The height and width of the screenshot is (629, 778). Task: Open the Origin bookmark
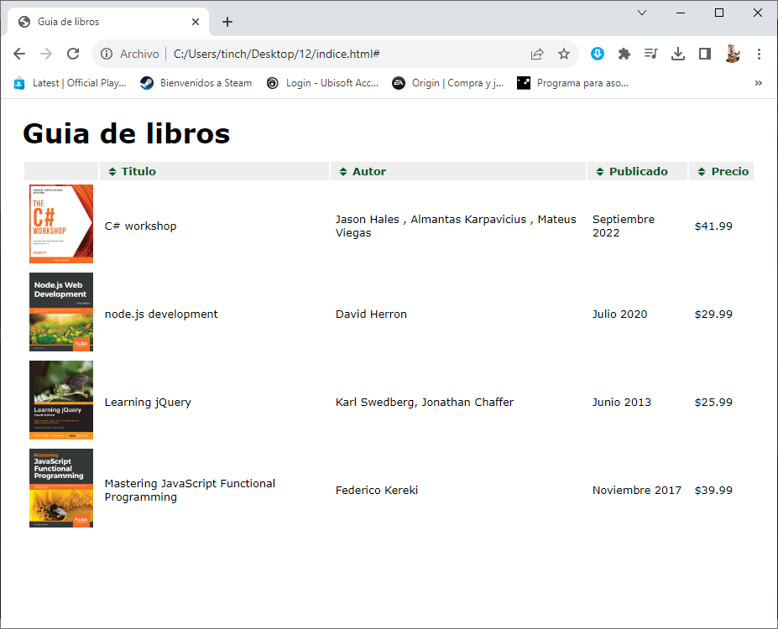448,83
